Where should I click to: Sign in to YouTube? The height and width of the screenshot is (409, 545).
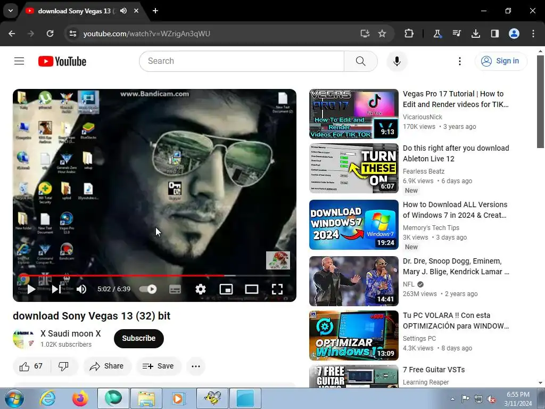500,61
